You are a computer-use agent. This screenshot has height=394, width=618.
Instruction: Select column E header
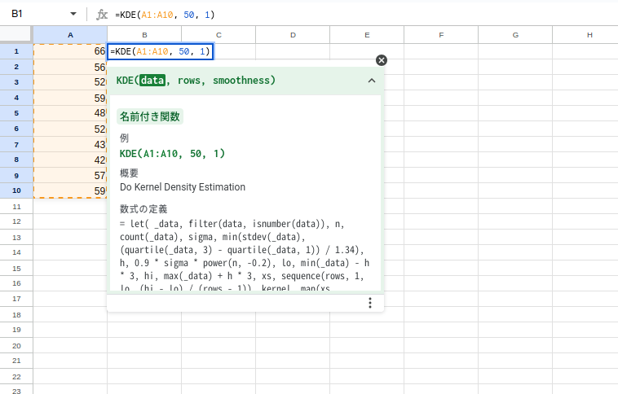click(x=367, y=35)
